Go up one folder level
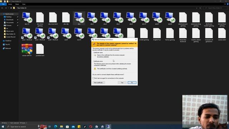The image size is (229, 129). click(x=11, y=8)
